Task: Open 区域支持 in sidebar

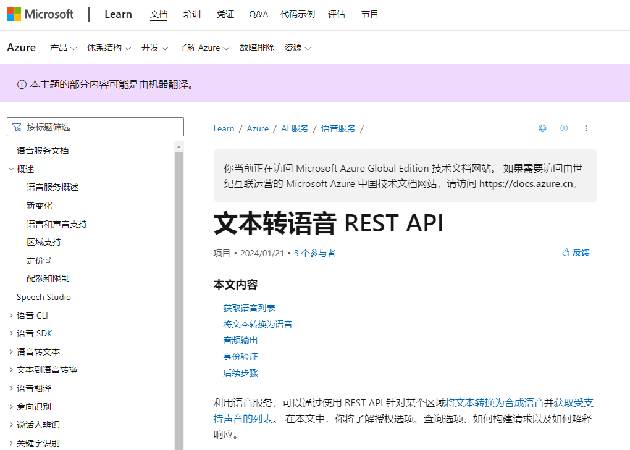Action: (x=44, y=242)
